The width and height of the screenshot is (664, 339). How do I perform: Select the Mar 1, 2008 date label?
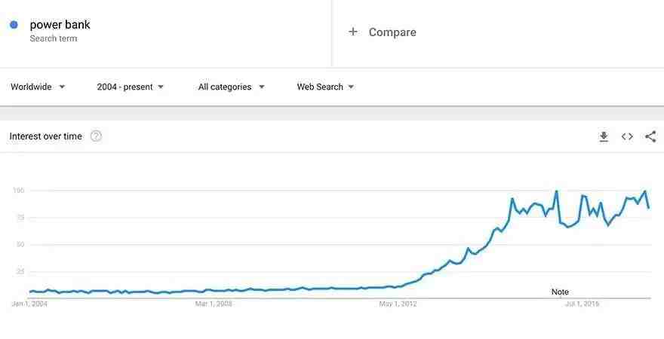click(214, 304)
